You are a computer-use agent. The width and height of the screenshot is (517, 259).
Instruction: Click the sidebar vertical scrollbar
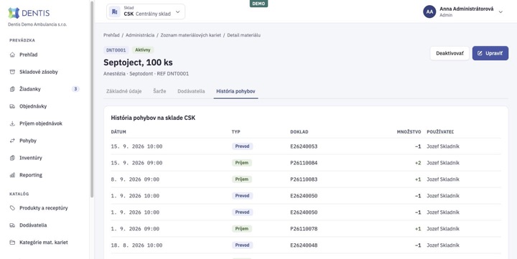tap(92, 99)
